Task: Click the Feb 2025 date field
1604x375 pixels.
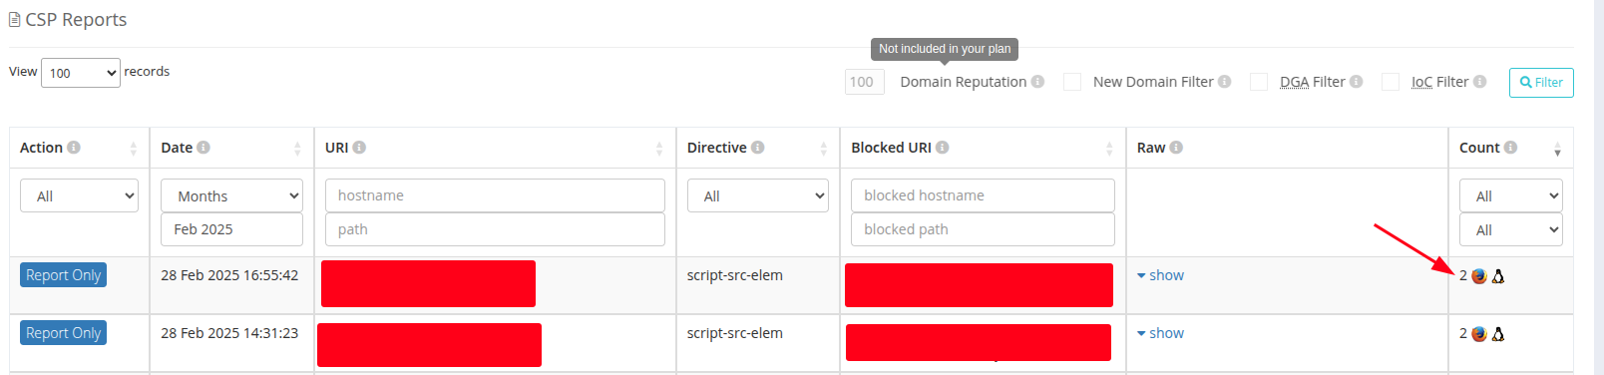Action: tap(231, 229)
